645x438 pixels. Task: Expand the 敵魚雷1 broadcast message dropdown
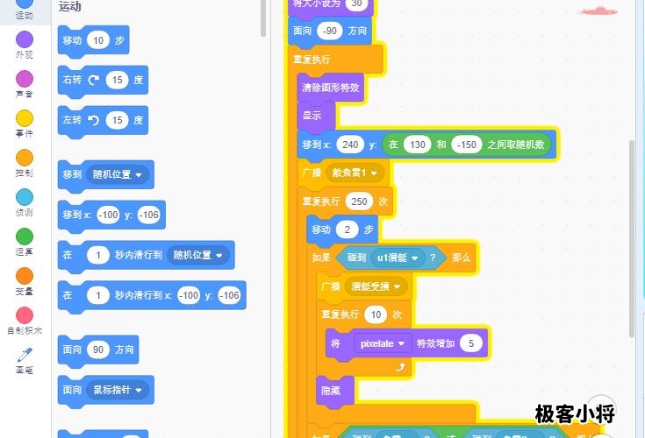(x=356, y=173)
